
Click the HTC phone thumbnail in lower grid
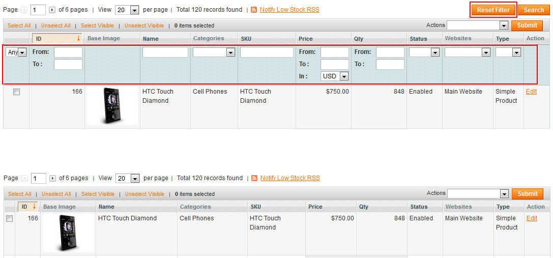pyautogui.click(x=68, y=232)
